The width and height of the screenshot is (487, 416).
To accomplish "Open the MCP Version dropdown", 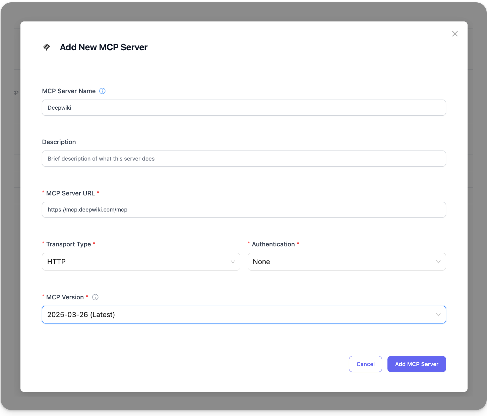I will click(244, 314).
